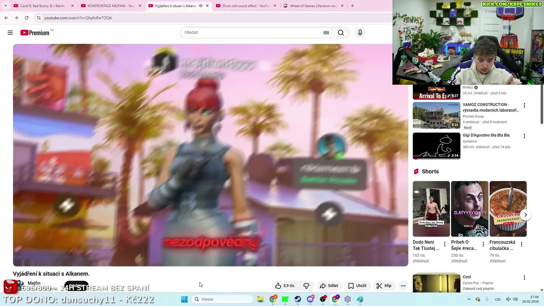Go to YouTube Premium home logo
Screen dimensions: 544x306
pos(35,33)
